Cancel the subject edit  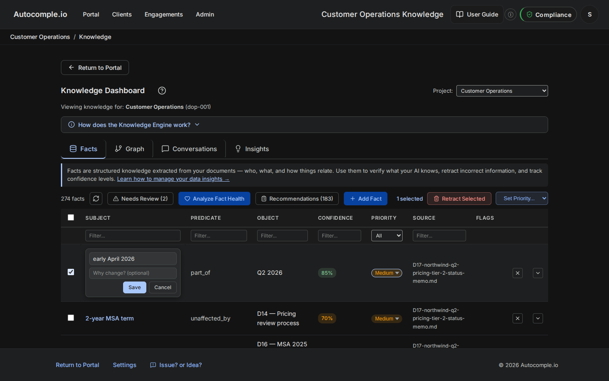pos(163,287)
